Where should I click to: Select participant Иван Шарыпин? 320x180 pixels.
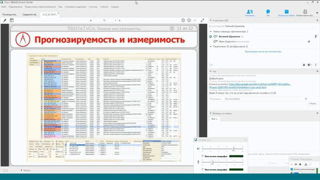[x=226, y=41]
